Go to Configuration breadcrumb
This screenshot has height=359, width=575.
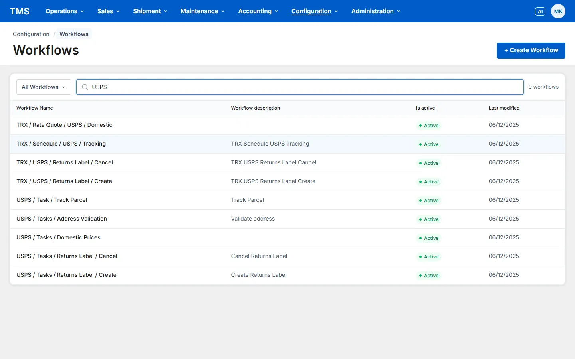pyautogui.click(x=31, y=34)
